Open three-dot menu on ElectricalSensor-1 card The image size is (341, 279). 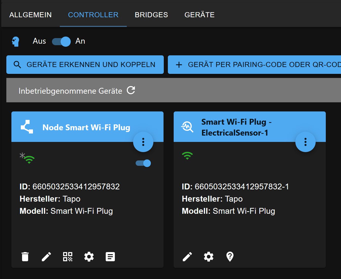click(306, 142)
